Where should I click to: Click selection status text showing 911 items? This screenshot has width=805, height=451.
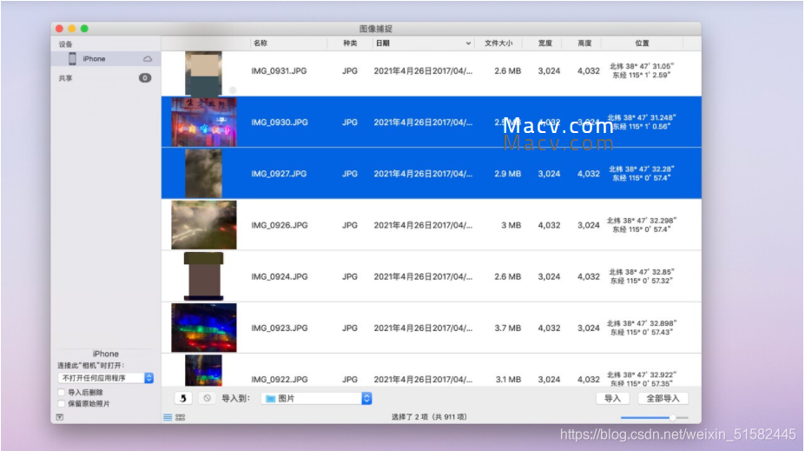[429, 417]
